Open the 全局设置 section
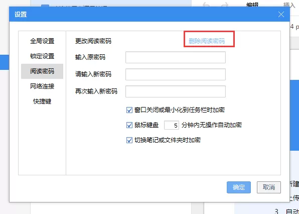The width and height of the screenshot is (299, 214). pyautogui.click(x=42, y=41)
